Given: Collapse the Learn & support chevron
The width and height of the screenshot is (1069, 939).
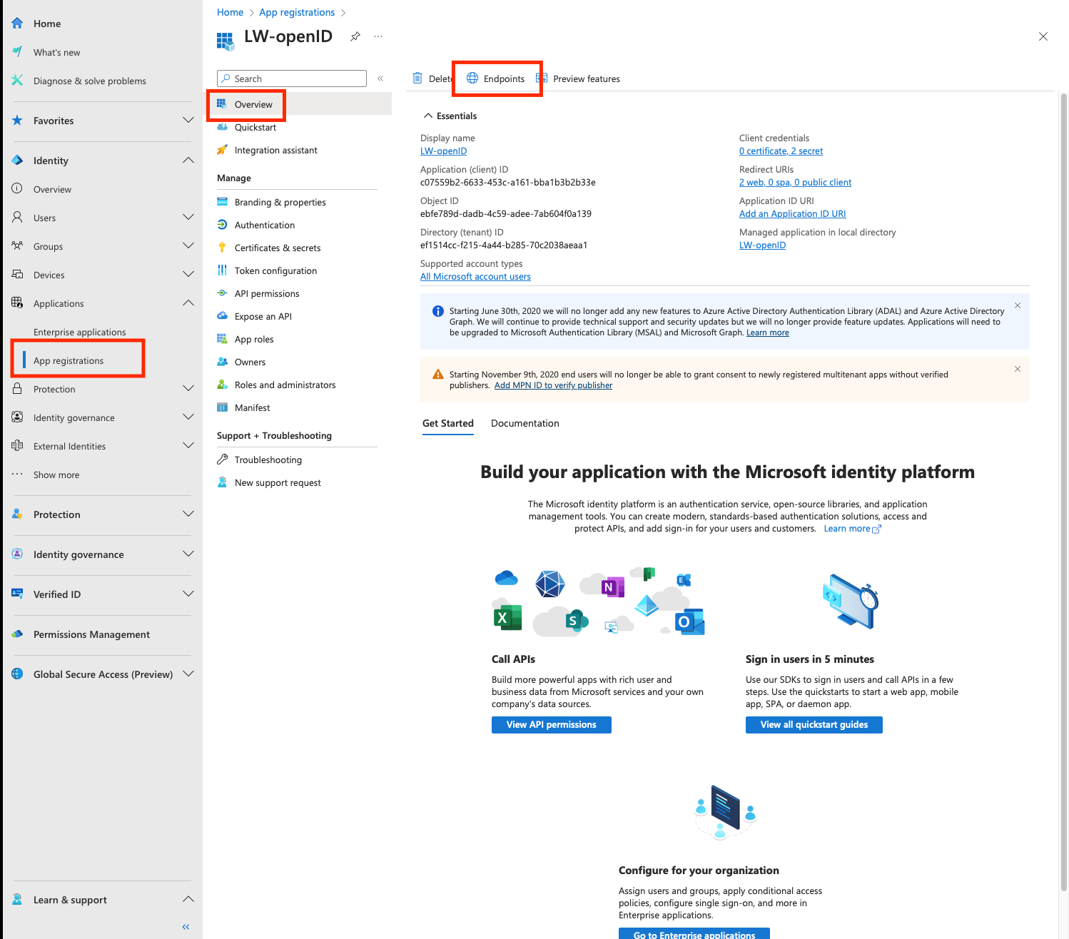Looking at the screenshot, I should 188,899.
